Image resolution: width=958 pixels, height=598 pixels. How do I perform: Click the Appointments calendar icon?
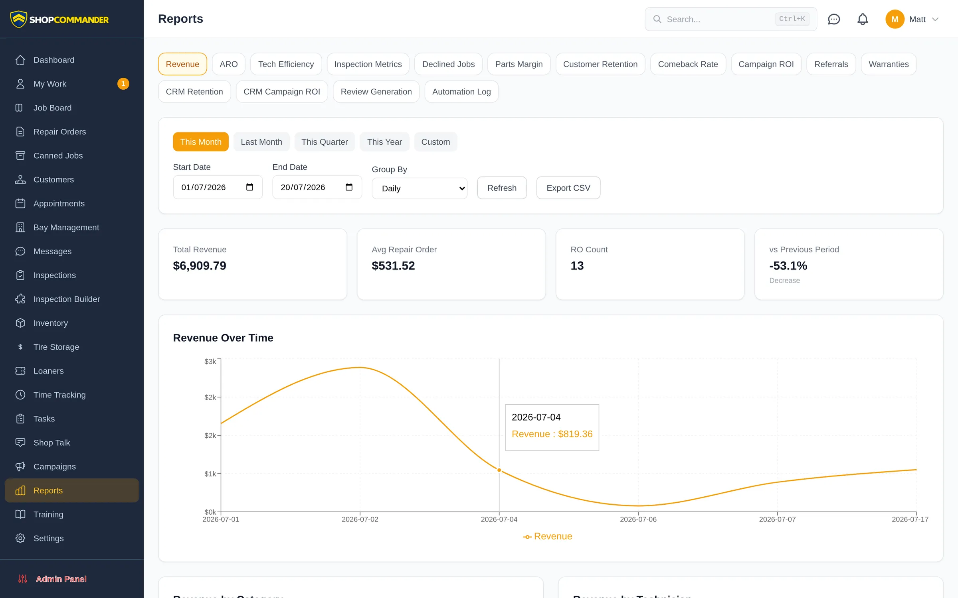[x=20, y=203]
